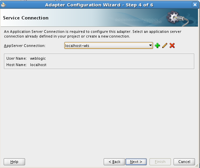The image size is (200, 168).
Task: Click the Service Connection heading
Action: pos(26,18)
